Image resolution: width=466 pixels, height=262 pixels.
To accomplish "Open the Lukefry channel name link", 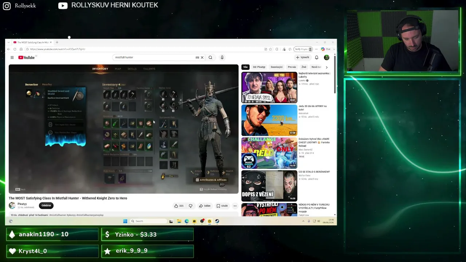I will pos(303,80).
